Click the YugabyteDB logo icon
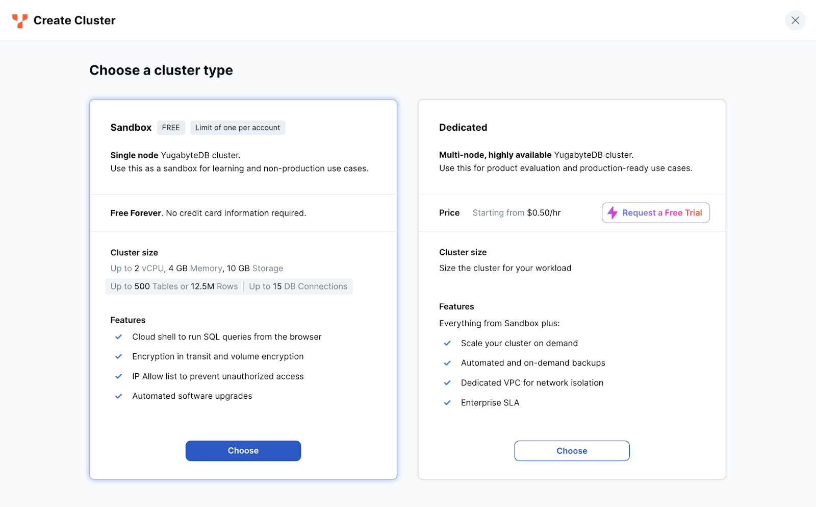The width and height of the screenshot is (816, 507). 20,20
